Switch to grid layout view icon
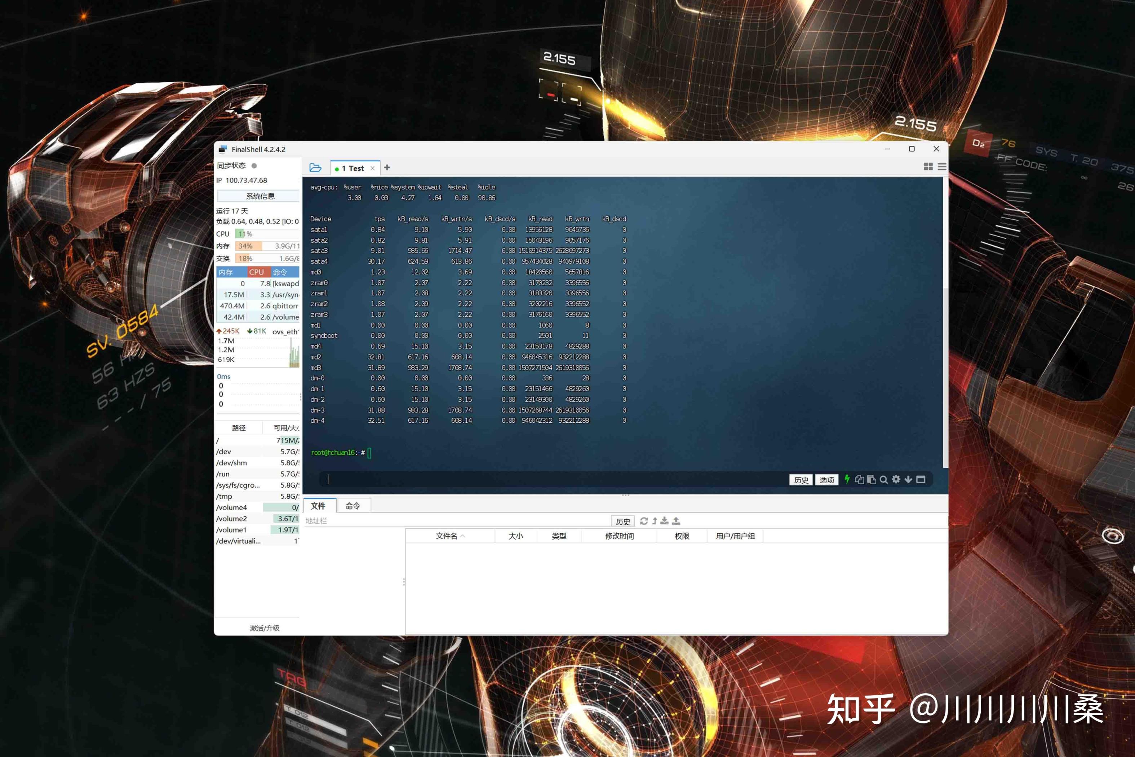The image size is (1135, 757). 928,167
